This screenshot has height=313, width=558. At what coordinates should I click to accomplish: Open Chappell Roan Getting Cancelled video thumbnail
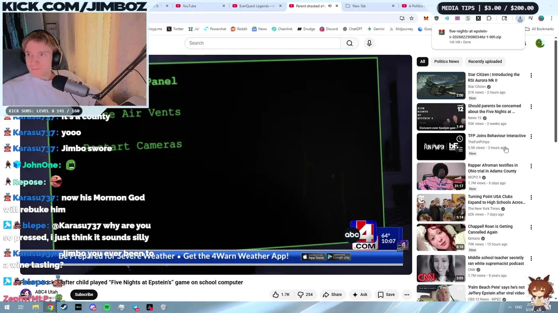441,237
